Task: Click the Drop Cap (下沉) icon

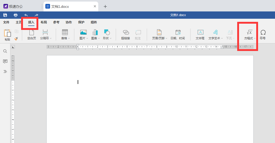Action: tap(230, 32)
